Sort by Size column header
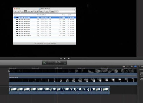The height and width of the screenshot is (103, 143). pos(64,15)
